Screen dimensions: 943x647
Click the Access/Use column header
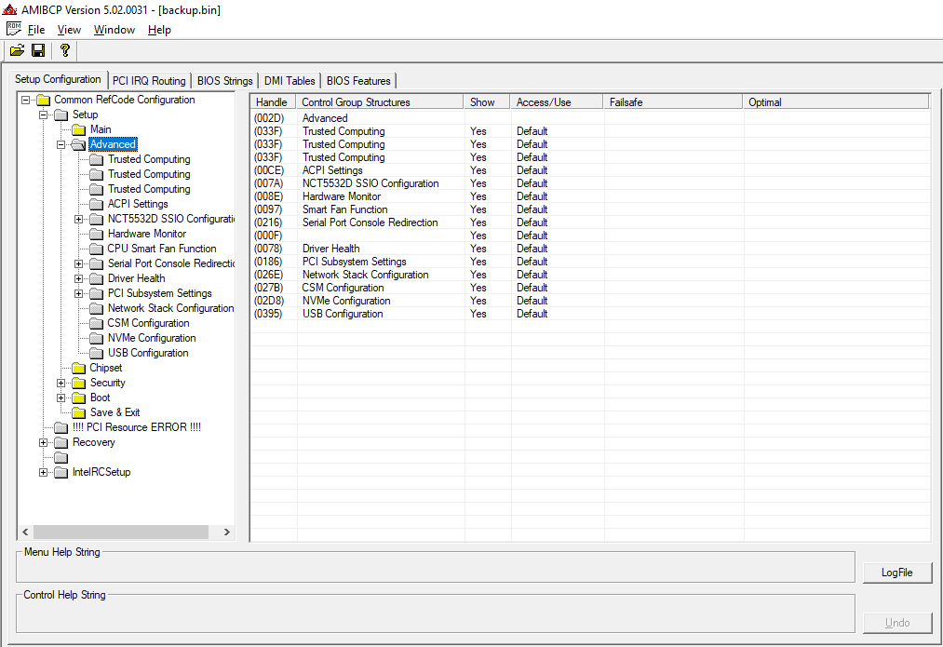pos(557,102)
